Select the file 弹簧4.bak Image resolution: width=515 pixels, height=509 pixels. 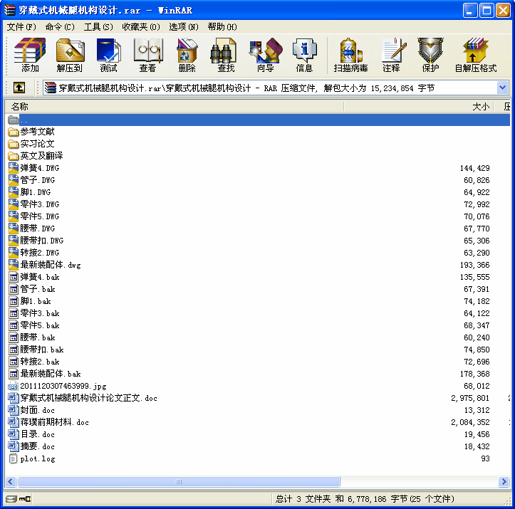pyautogui.click(x=33, y=277)
